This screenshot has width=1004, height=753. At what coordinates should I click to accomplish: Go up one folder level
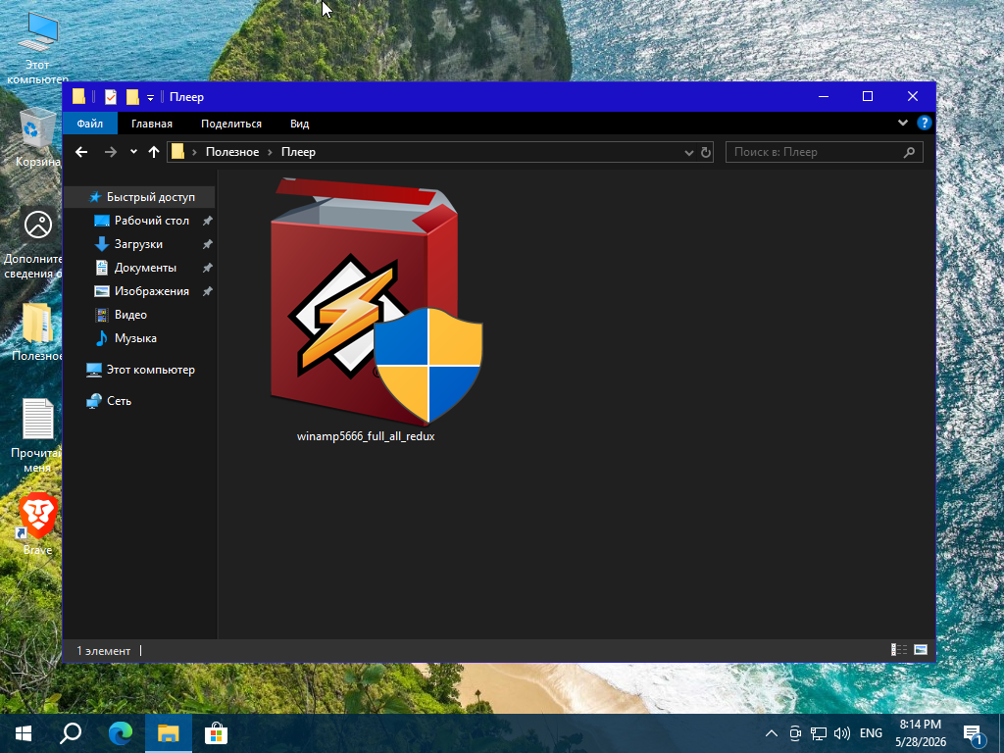[x=154, y=152]
